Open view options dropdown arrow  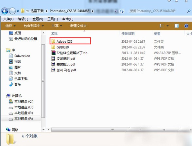pos(167,26)
